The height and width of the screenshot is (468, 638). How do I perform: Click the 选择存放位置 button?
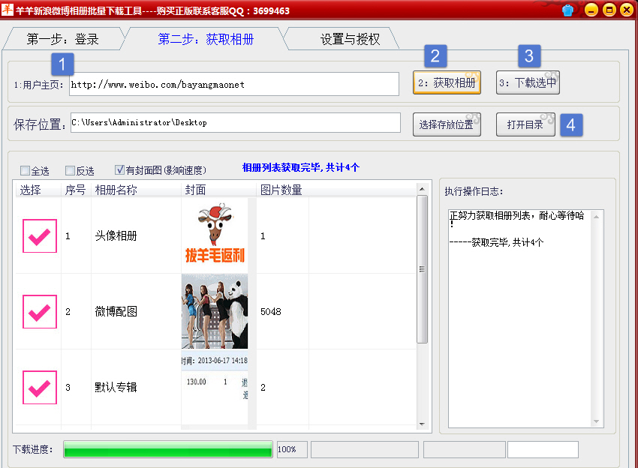coord(446,124)
